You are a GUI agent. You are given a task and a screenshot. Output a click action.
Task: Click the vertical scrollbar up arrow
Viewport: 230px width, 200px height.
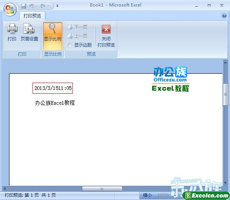point(225,63)
